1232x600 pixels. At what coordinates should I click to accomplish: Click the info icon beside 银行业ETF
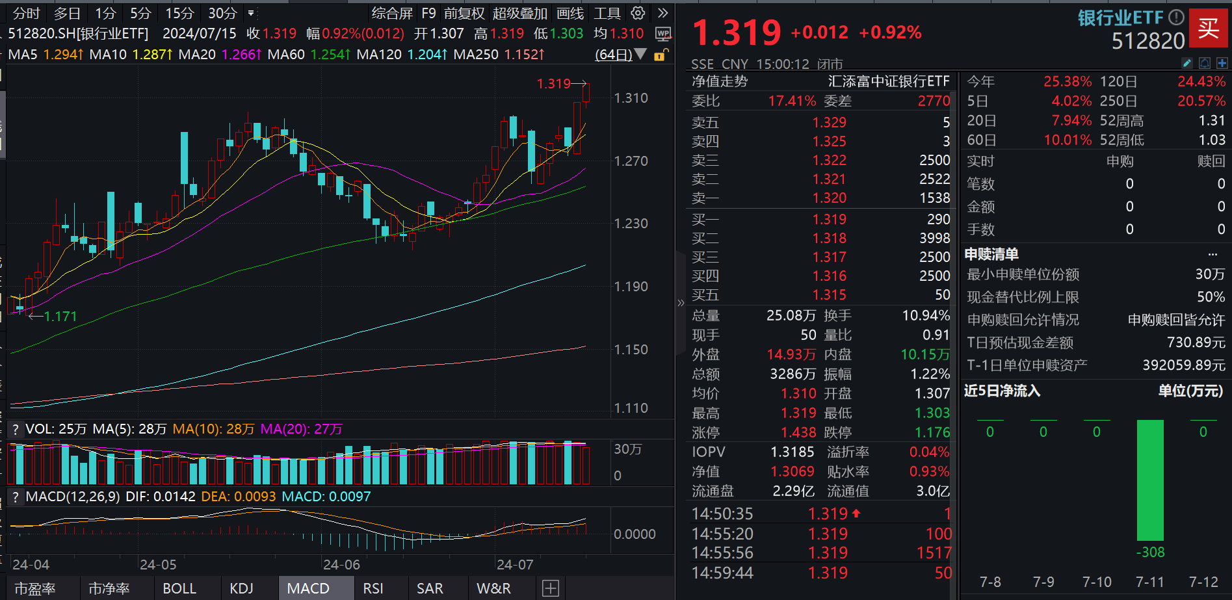click(1176, 17)
